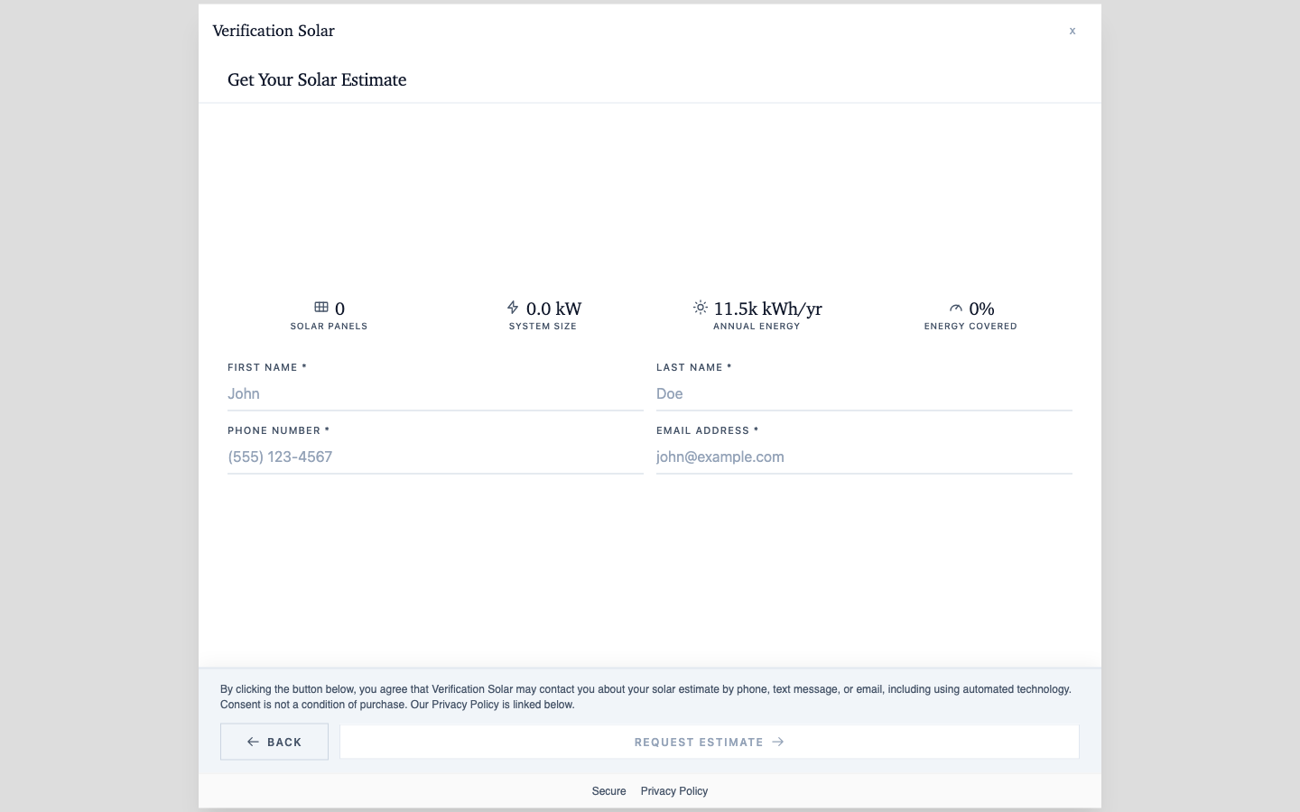Click the 0.0 kW value
The height and width of the screenshot is (812, 1300).
(x=553, y=309)
